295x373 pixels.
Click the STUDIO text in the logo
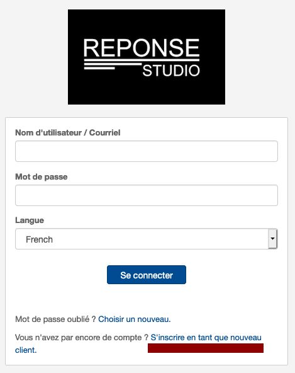coord(171,71)
